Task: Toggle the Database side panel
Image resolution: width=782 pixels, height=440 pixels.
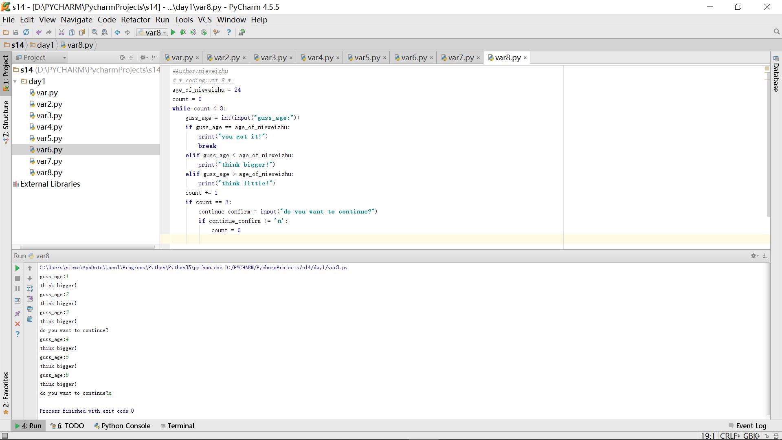Action: (x=776, y=74)
